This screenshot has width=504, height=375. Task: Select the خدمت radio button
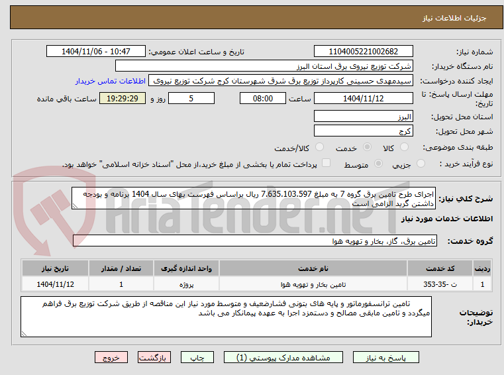point(367,147)
